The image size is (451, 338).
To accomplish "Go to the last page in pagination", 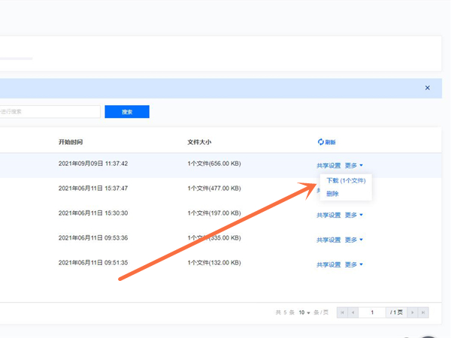I will (x=424, y=312).
